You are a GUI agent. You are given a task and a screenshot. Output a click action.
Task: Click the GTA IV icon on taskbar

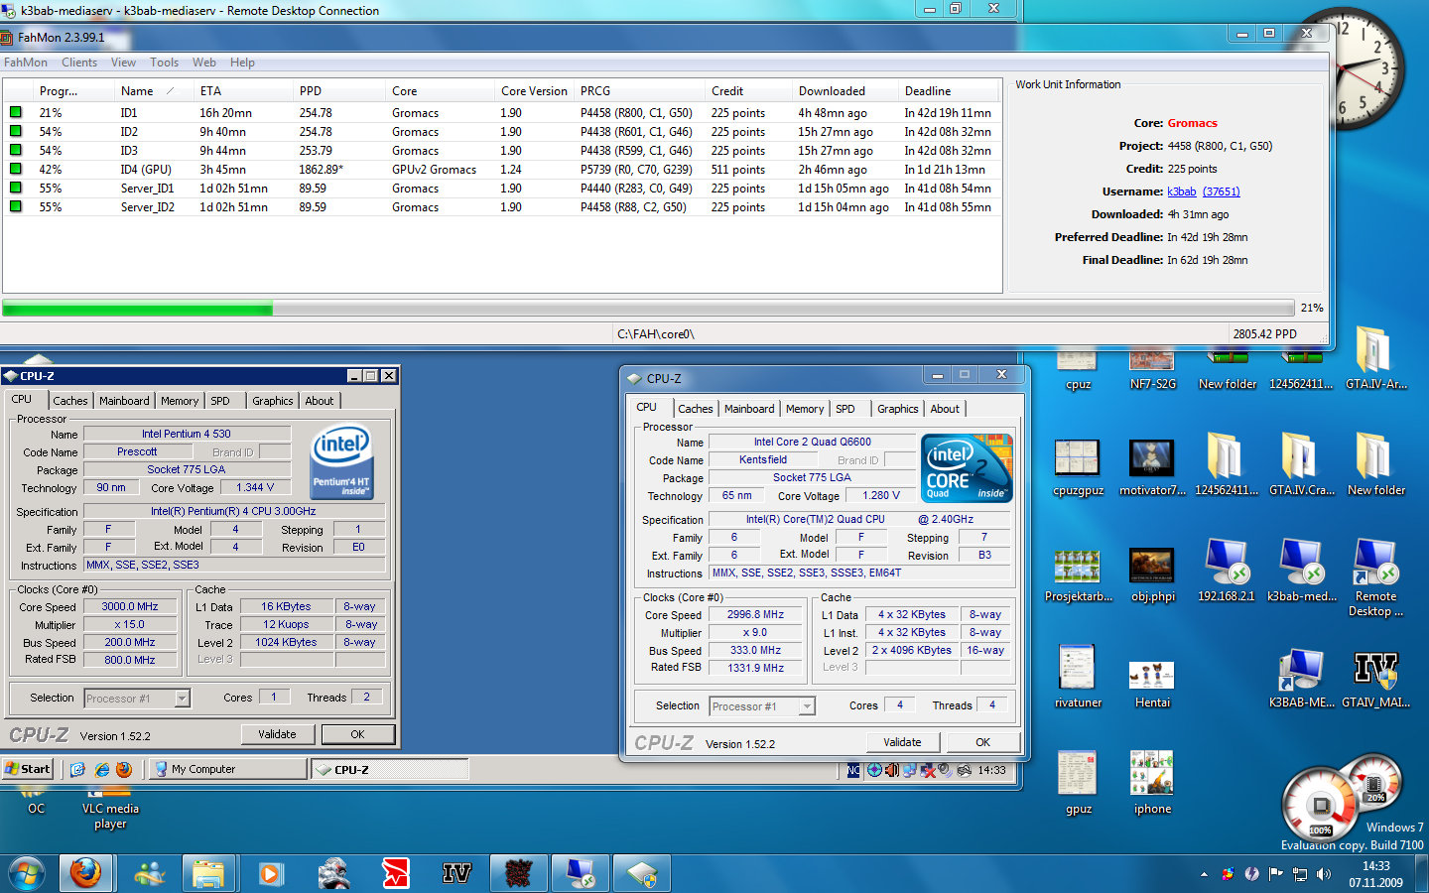tap(456, 873)
